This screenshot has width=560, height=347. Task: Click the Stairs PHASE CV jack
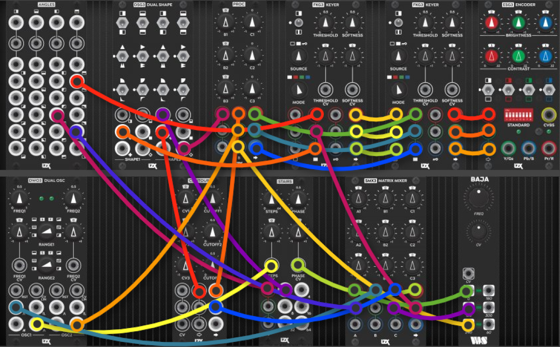pyautogui.click(x=298, y=265)
